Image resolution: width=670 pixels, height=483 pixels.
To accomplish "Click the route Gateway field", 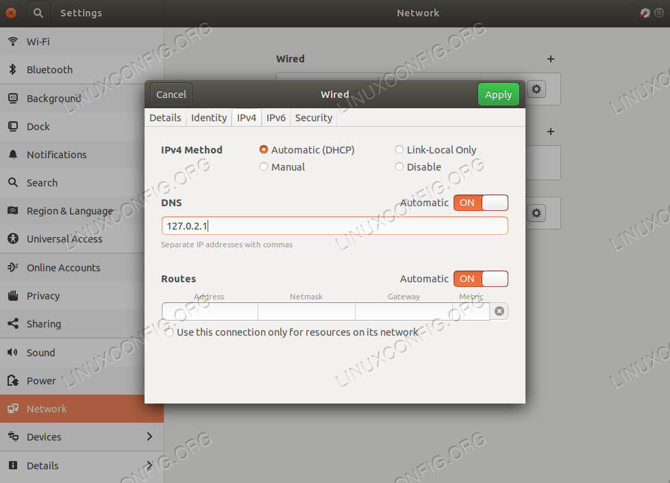I will pos(404,311).
